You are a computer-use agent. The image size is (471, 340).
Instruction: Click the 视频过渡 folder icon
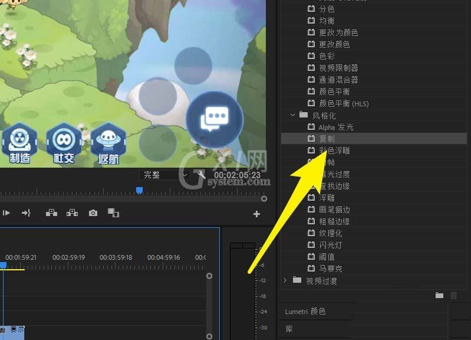297,280
